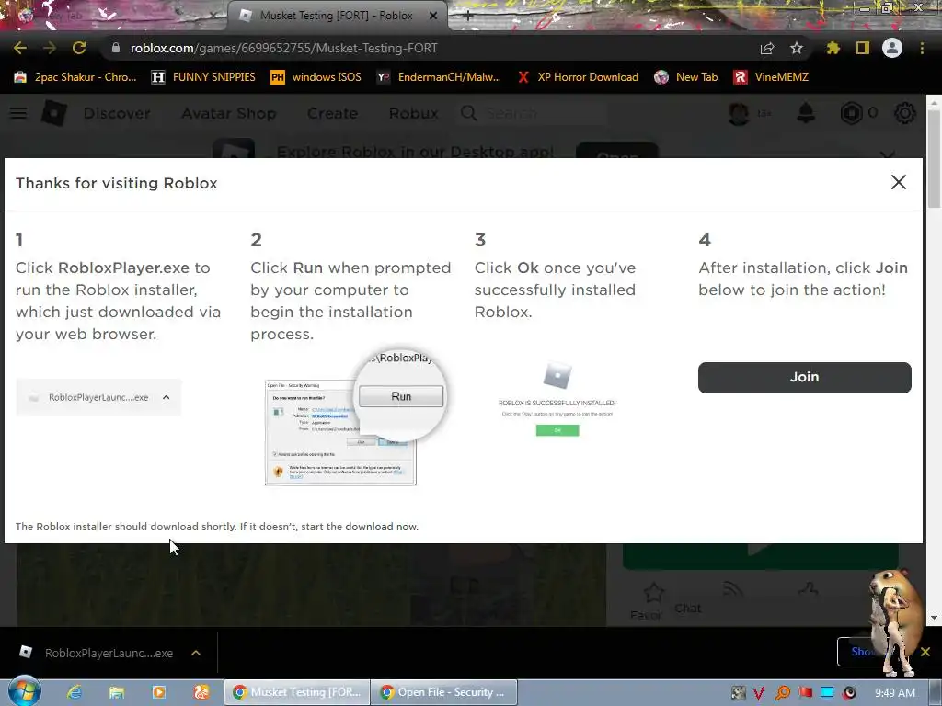Screen dimensions: 942x706
Task: Toggle the browser side panel icon
Action: point(863,48)
